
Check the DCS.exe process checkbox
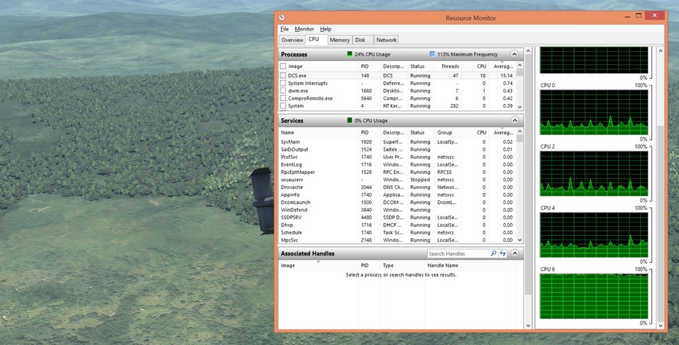click(x=283, y=75)
